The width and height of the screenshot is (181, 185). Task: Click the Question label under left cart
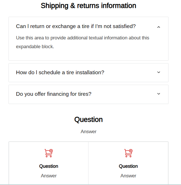49,166
